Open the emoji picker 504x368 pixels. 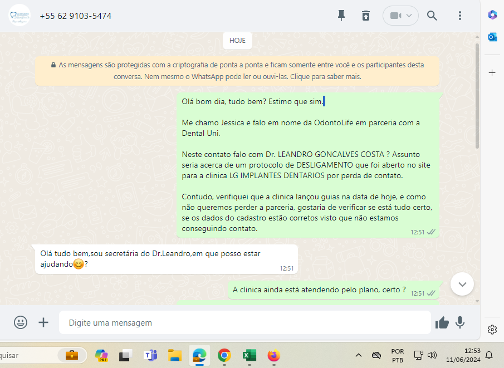(x=21, y=322)
